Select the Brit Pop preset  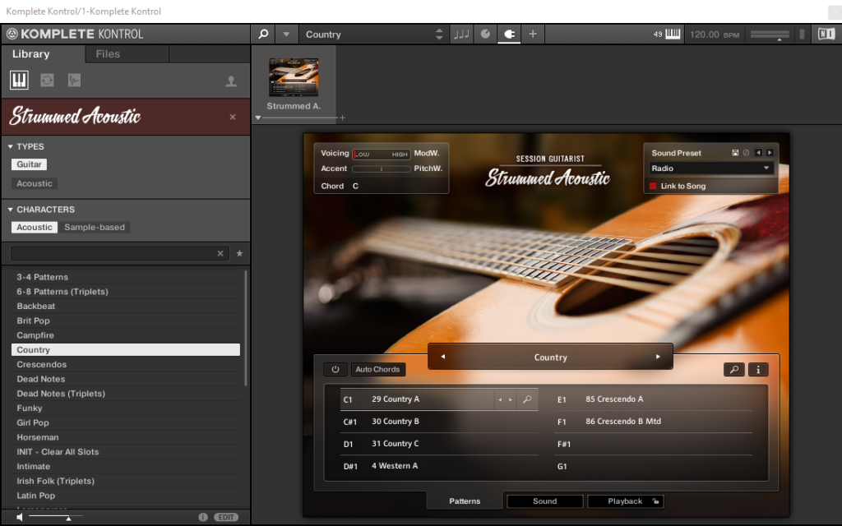coord(126,321)
